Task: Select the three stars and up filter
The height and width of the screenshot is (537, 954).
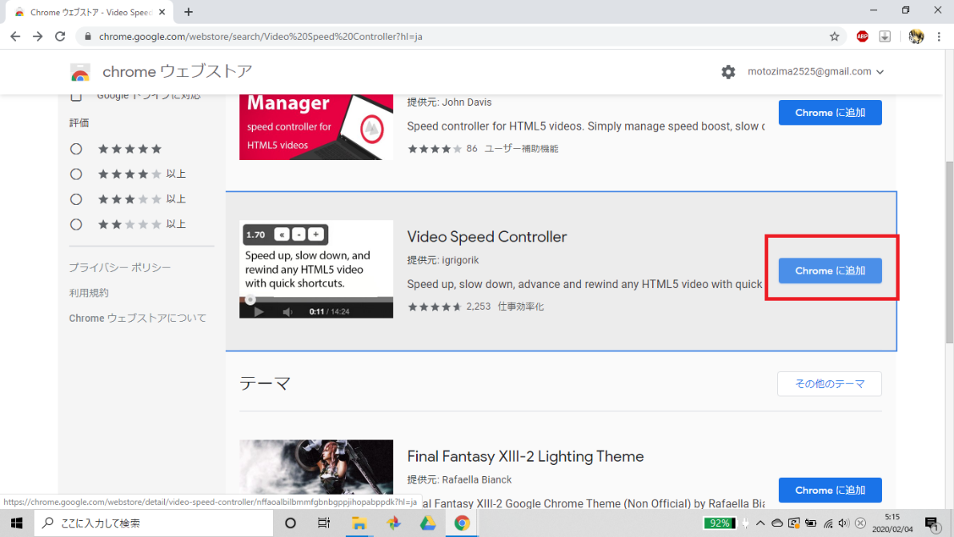Action: tap(76, 199)
